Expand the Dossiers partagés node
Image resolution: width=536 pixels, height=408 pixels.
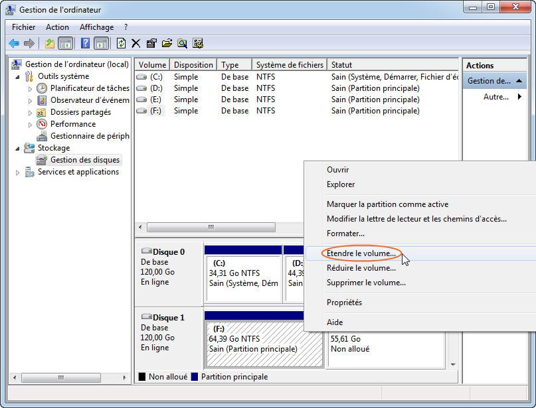click(x=30, y=113)
